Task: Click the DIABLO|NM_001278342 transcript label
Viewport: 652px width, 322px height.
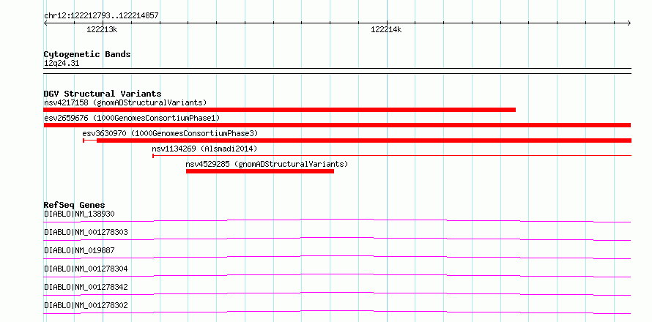Action: pyautogui.click(x=86, y=287)
